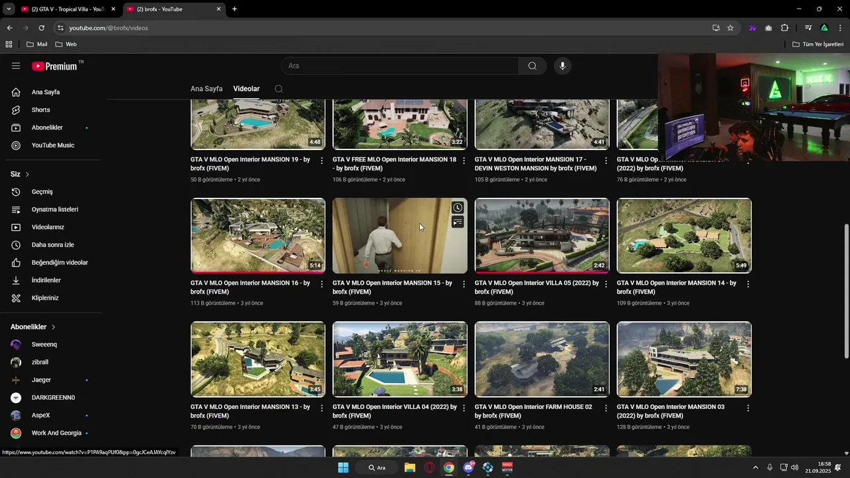Click the page vertical scrollbar thumb
The image size is (850, 478).
pos(846,292)
